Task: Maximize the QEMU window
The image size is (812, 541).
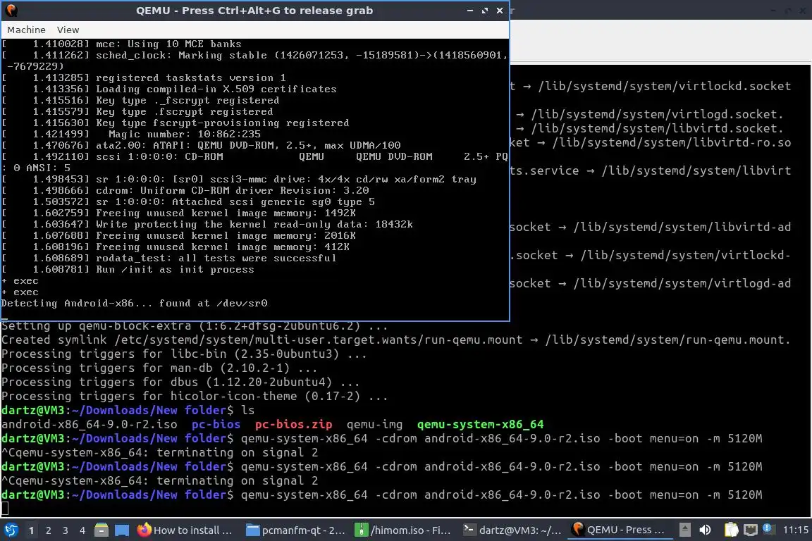Action: tap(485, 11)
